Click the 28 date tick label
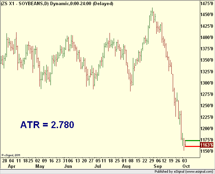 click(x=4, y=161)
